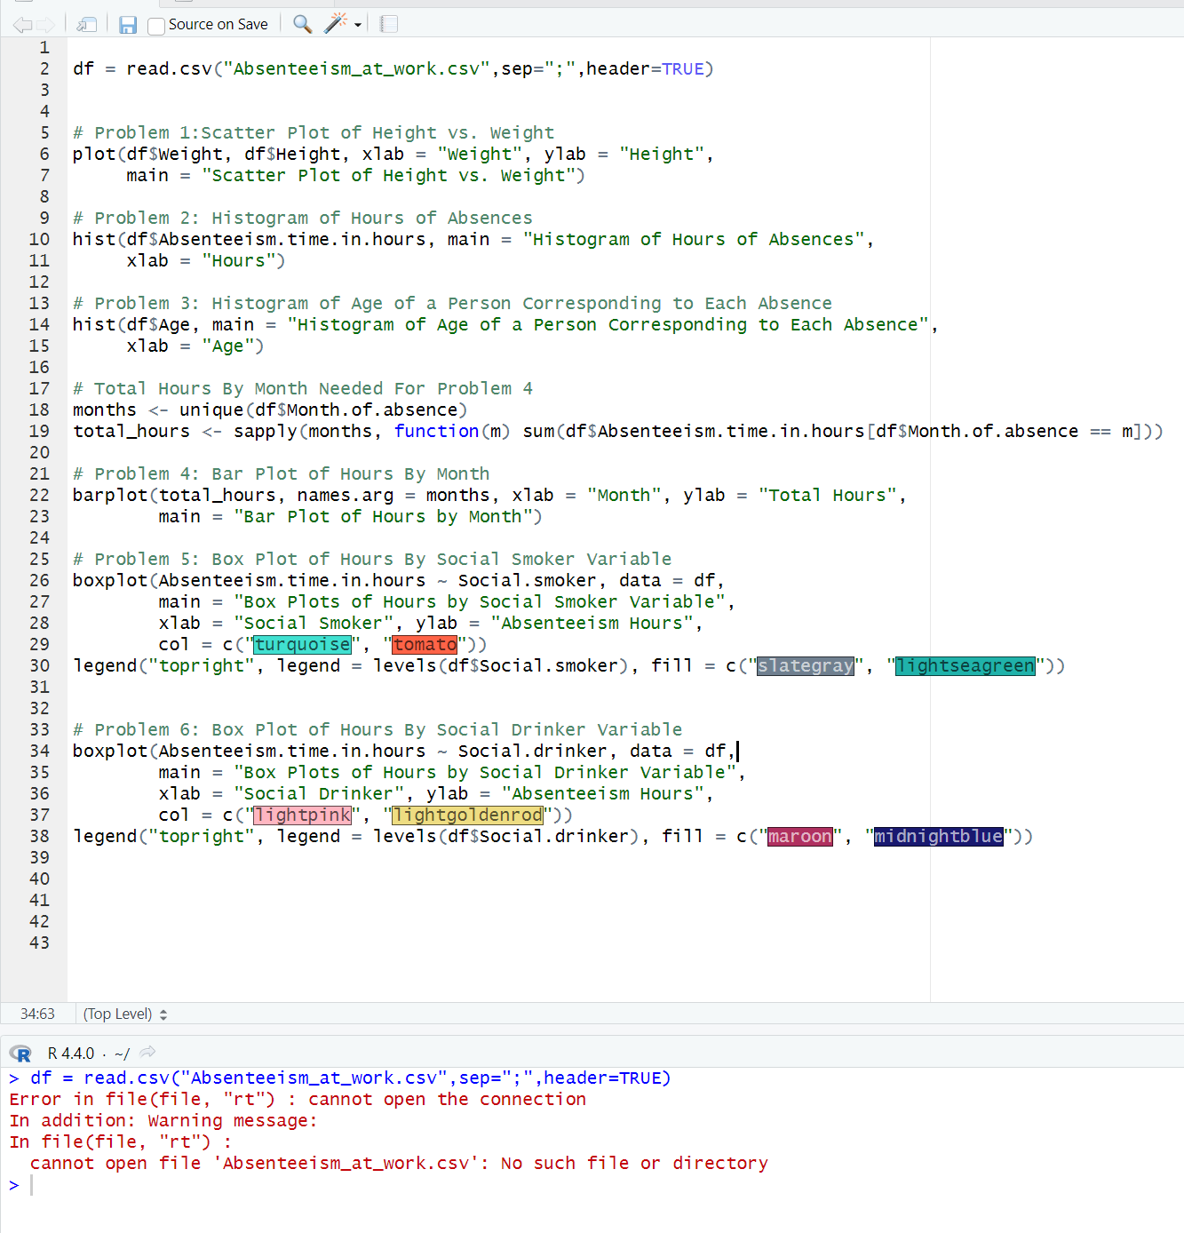The image size is (1184, 1233).
Task: Open Find and Replace
Action: pyautogui.click(x=302, y=24)
